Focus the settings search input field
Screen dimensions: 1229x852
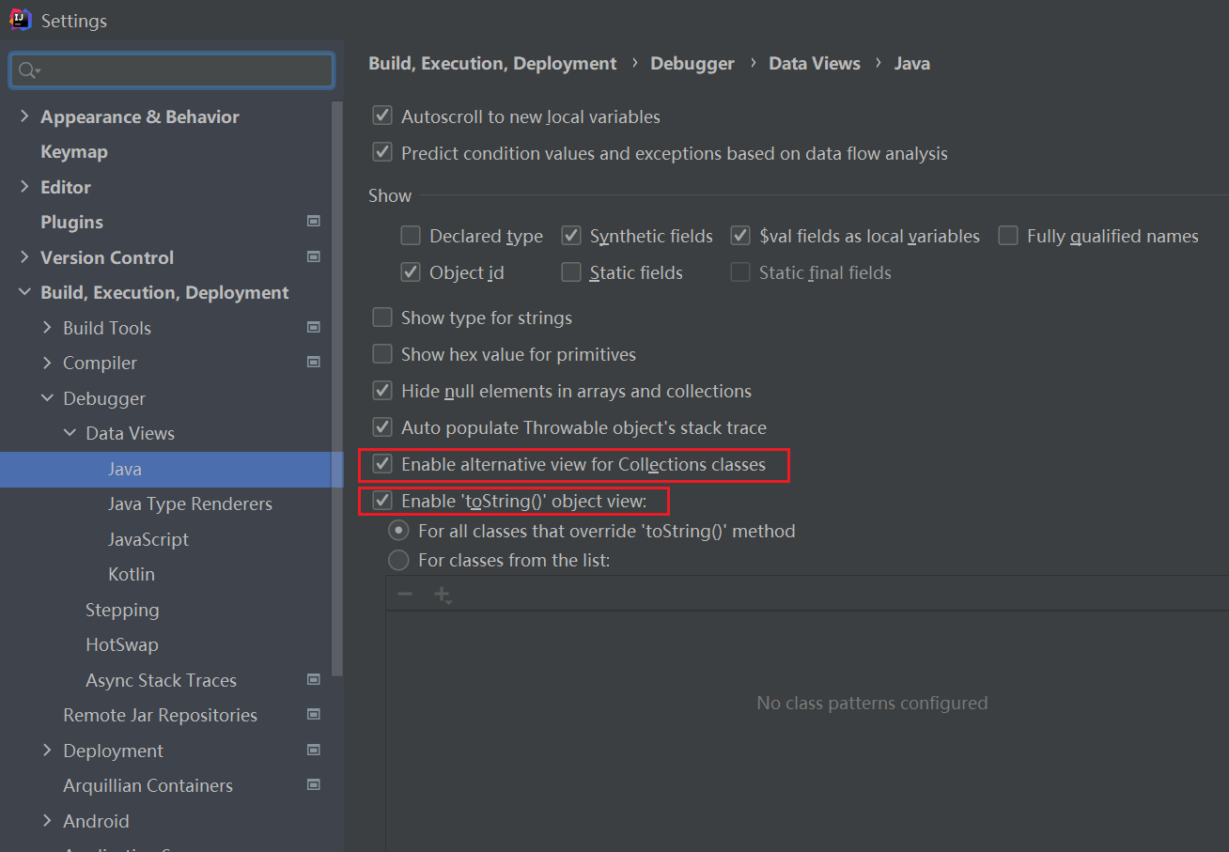pos(172,70)
